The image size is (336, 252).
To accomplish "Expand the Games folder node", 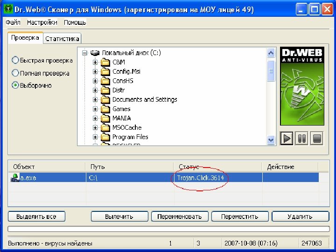I will point(95,109).
